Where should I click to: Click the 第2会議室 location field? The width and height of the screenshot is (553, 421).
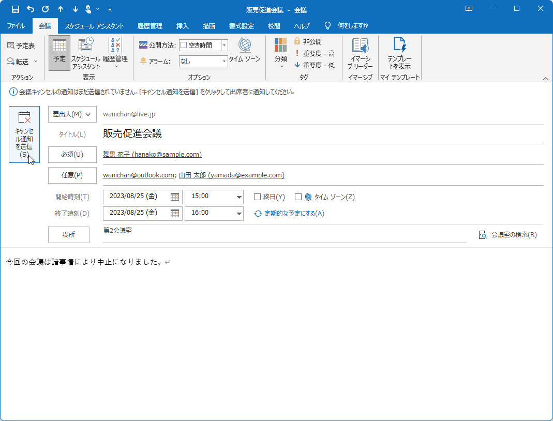tap(285, 234)
